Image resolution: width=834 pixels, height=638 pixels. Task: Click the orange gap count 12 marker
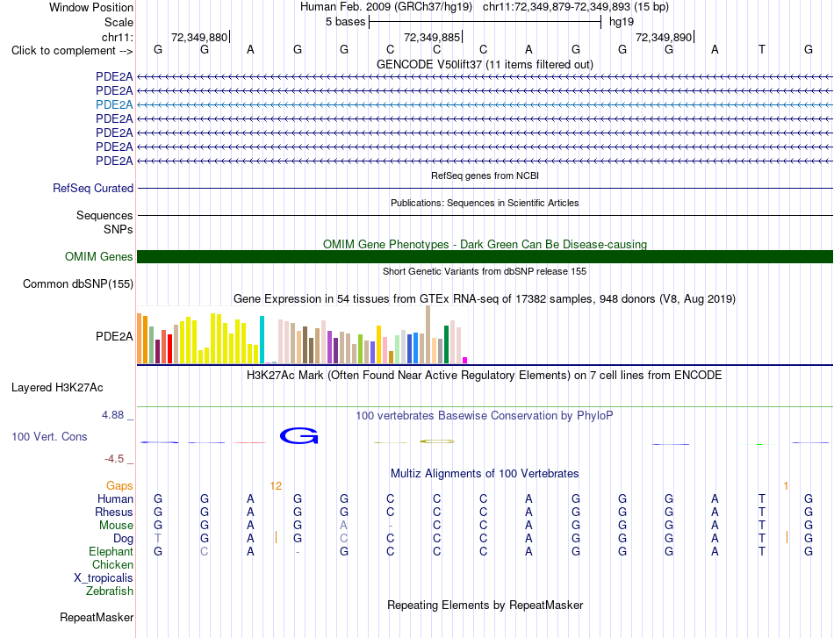click(x=276, y=486)
